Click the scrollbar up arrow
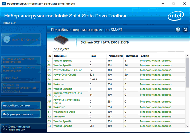The width and height of the screenshot is (190, 133). coord(187,56)
